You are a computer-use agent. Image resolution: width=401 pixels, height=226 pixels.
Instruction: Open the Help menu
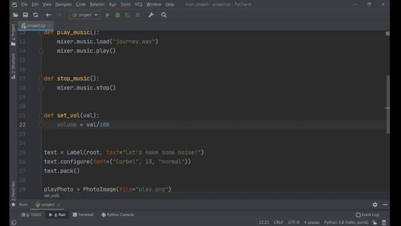[170, 4]
